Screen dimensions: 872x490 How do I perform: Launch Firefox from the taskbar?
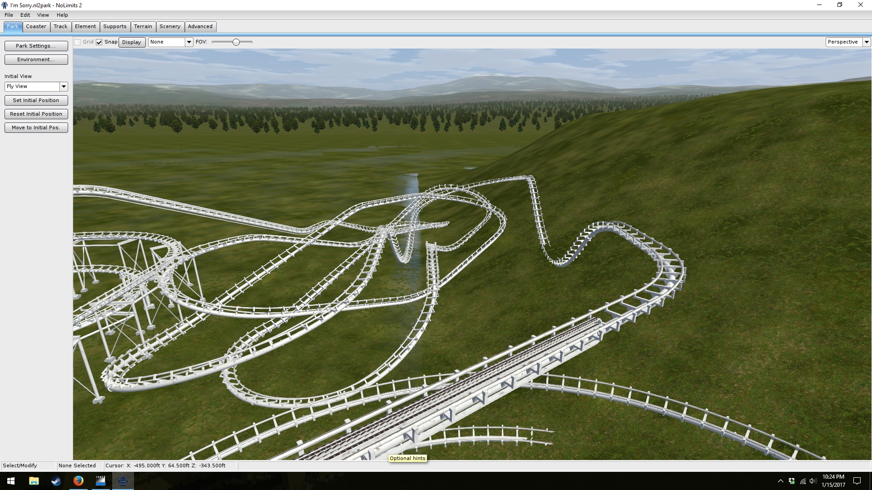78,481
